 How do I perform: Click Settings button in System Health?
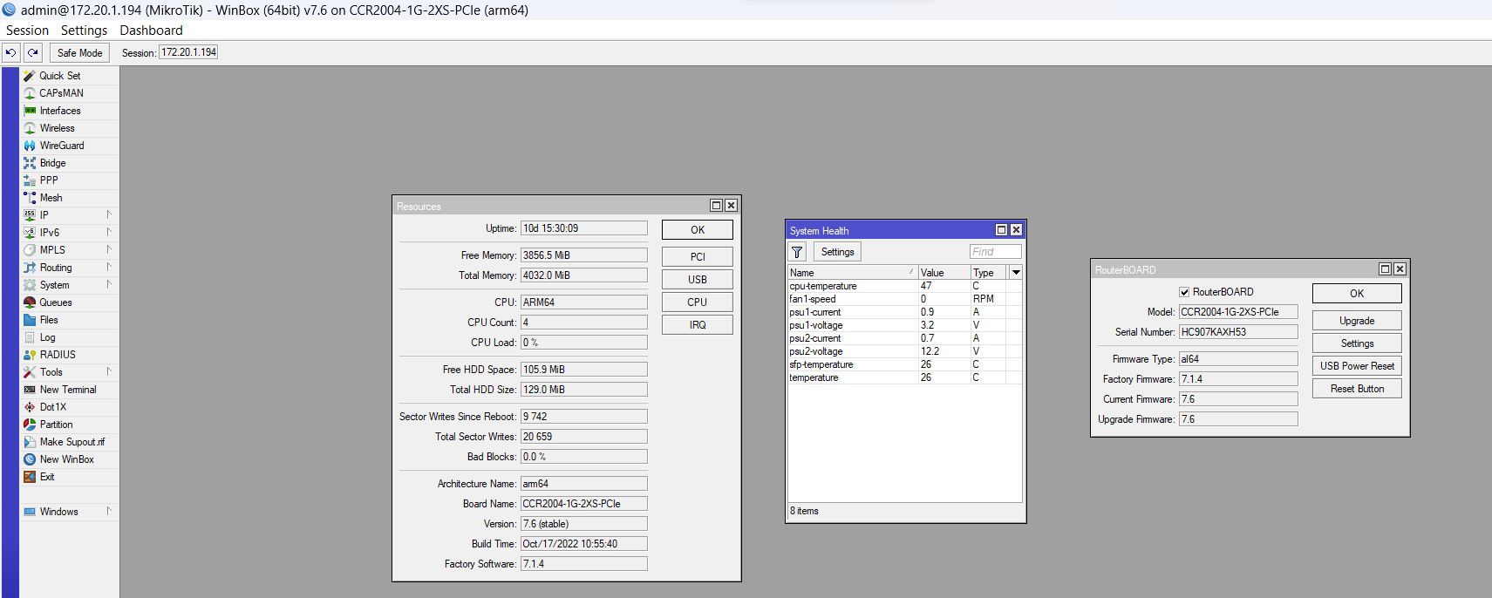(x=838, y=252)
